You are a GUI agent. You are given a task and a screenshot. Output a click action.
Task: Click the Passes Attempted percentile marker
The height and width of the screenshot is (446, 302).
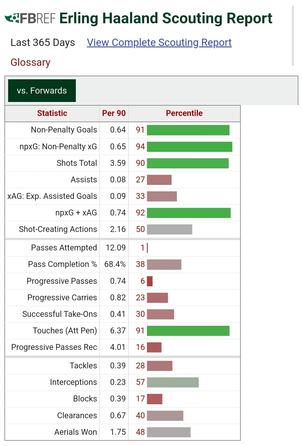tap(147, 248)
